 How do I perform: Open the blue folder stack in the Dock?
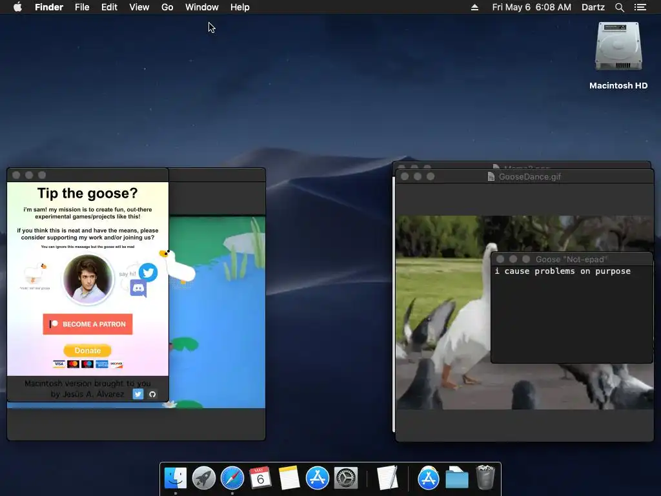pyautogui.click(x=457, y=478)
